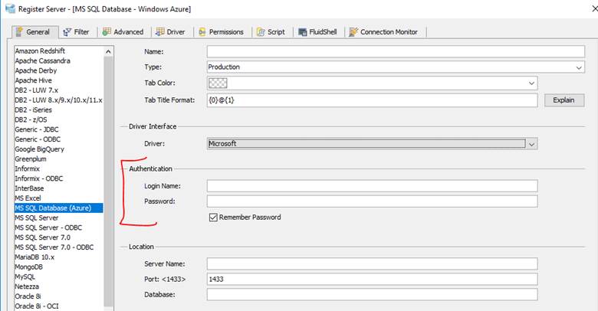Image resolution: width=598 pixels, height=311 pixels.
Task: Select Informix - ODBC entry
Action: tap(39, 178)
